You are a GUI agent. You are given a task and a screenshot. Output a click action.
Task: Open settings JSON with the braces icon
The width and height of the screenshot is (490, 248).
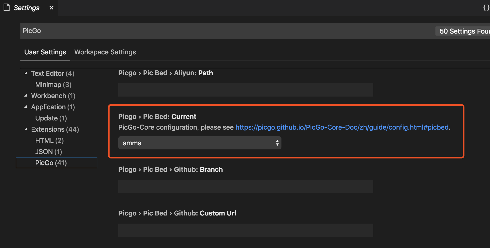(x=486, y=8)
